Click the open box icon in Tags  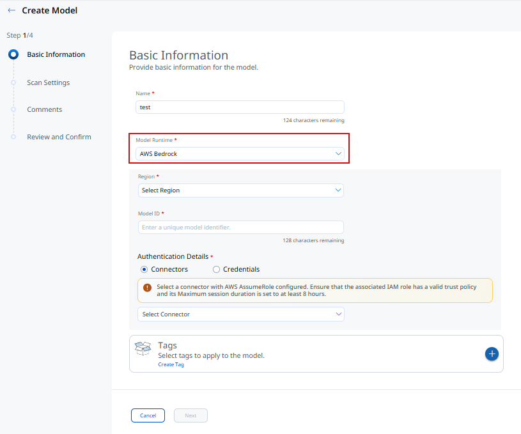(143, 348)
